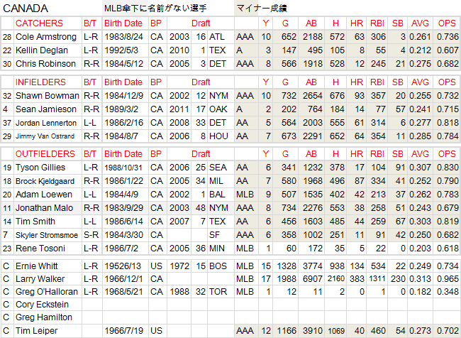Click Cole Armstrong's birth date 1983/8/24
Viewport: 461px width, 338px height.
(124, 37)
